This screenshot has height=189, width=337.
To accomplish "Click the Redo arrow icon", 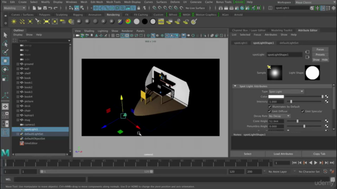I will coord(56,8).
